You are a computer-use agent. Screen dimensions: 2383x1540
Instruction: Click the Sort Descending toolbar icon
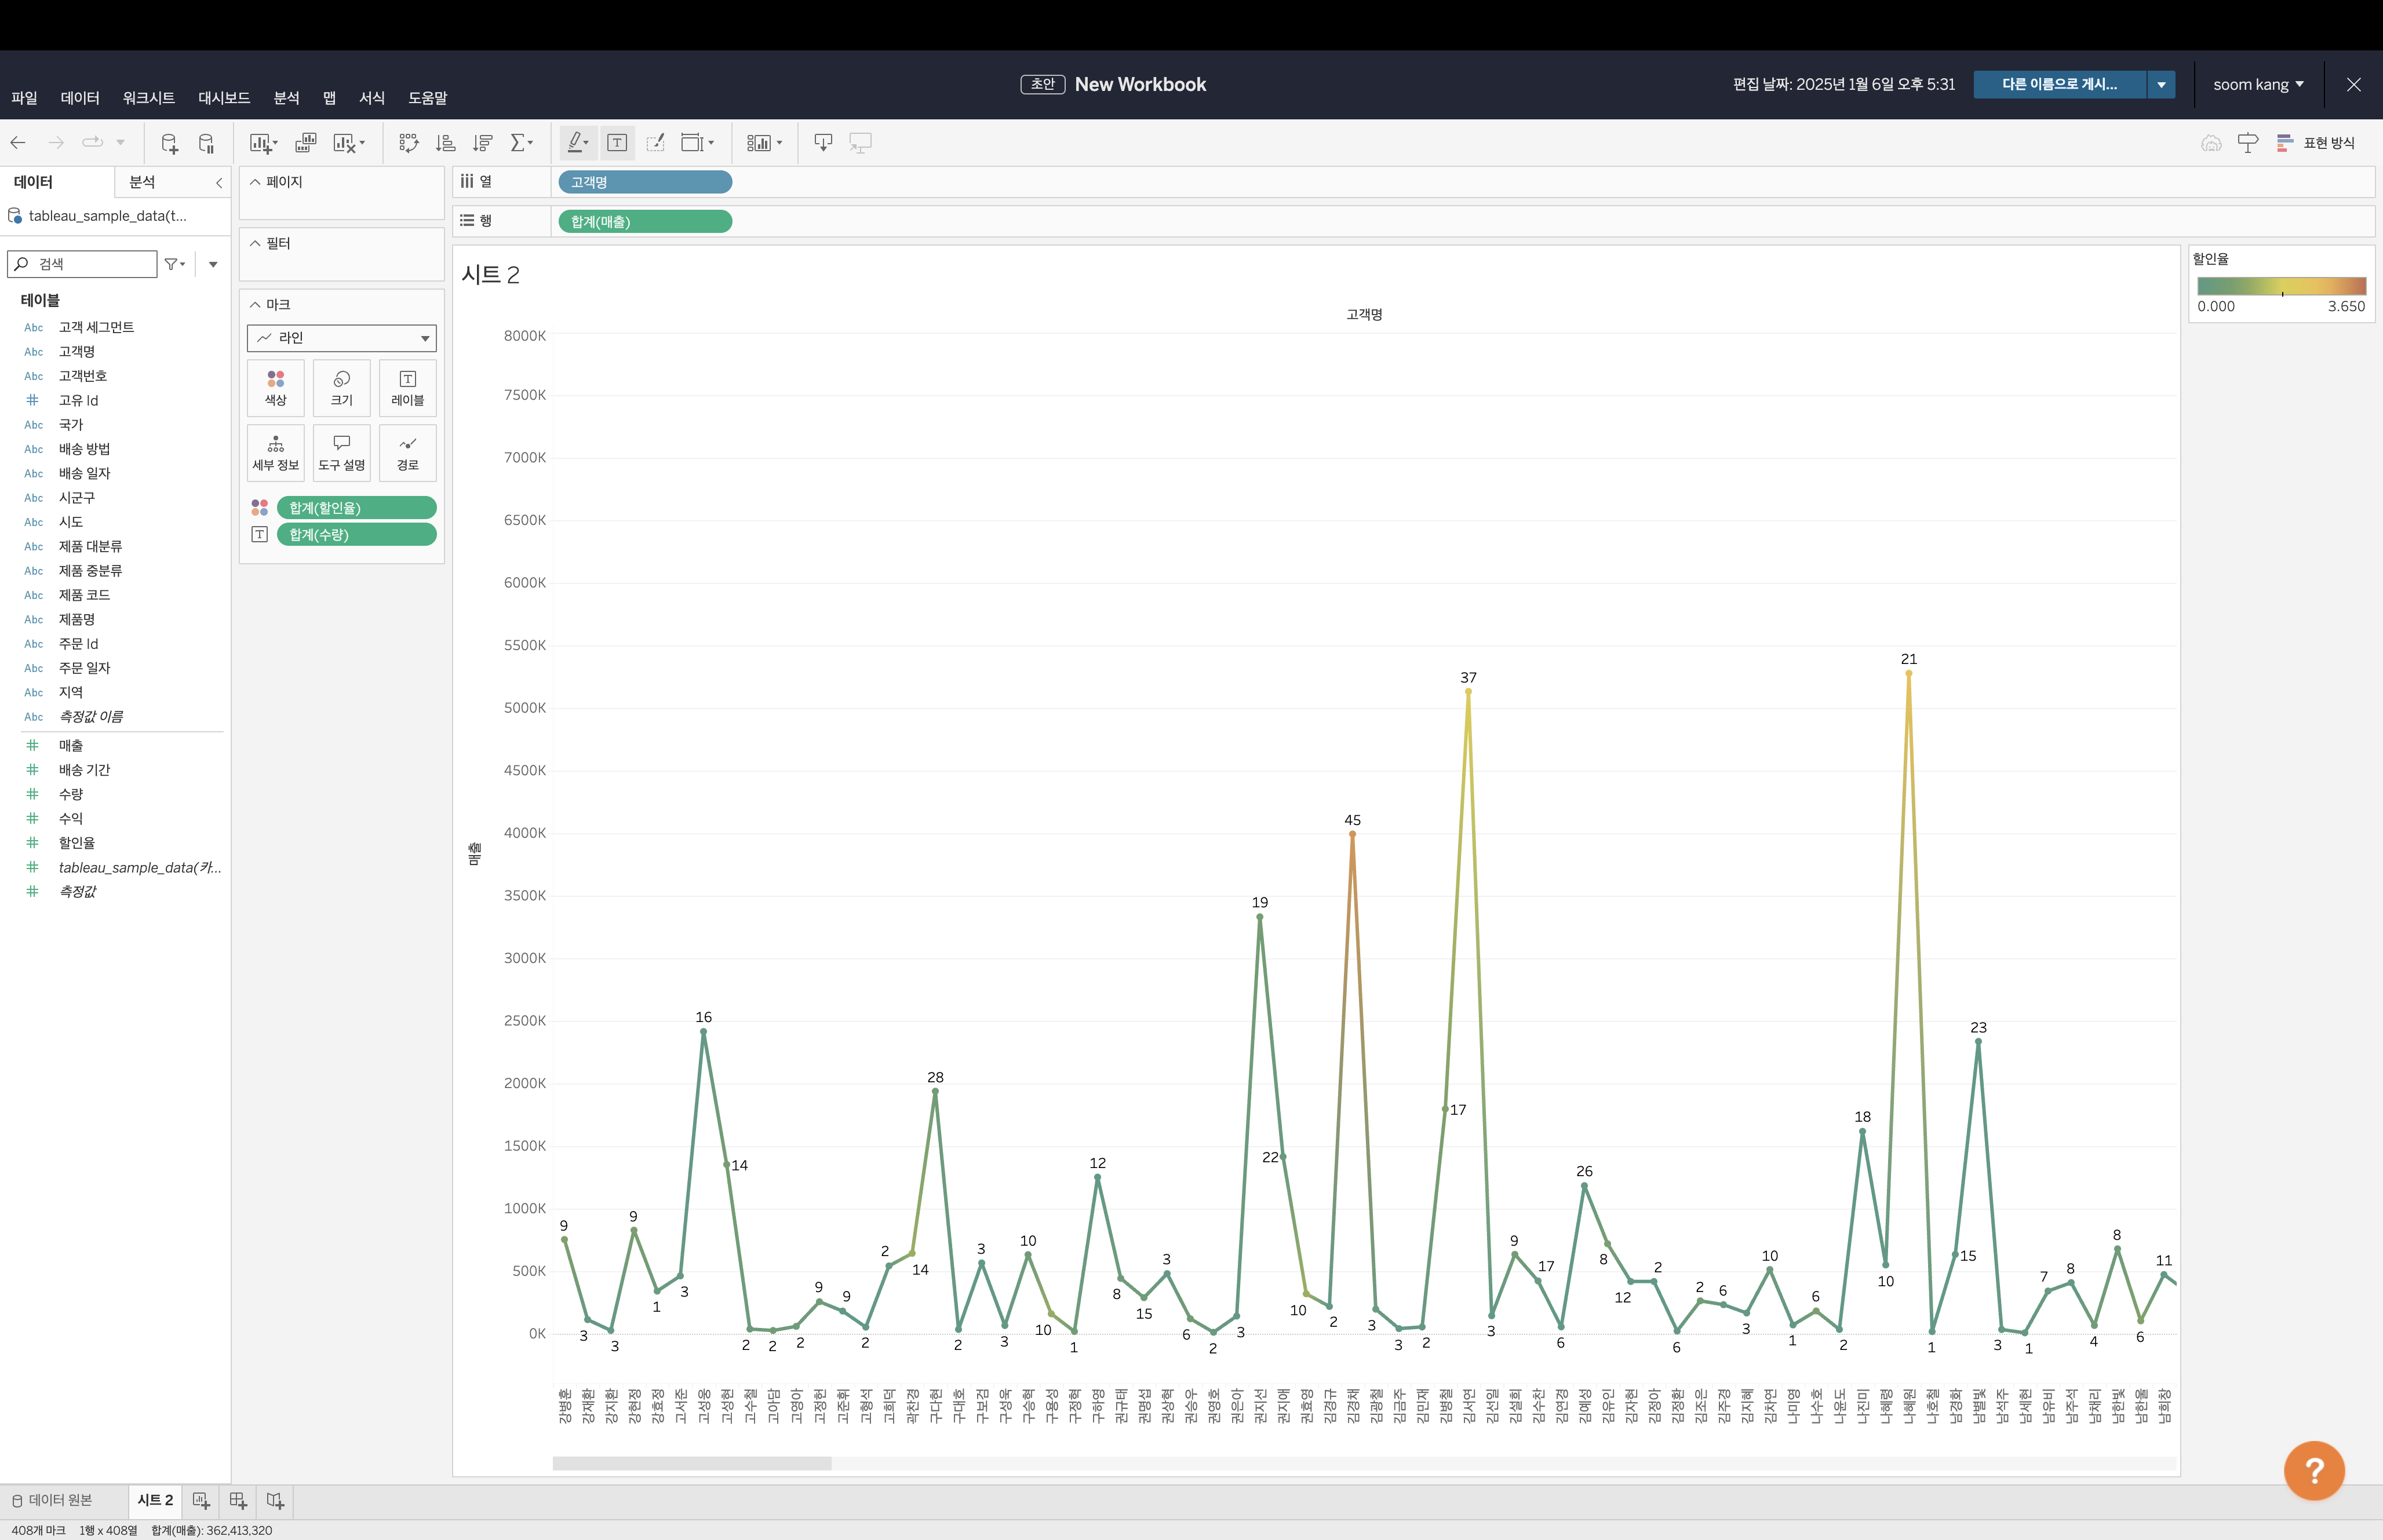click(x=483, y=143)
